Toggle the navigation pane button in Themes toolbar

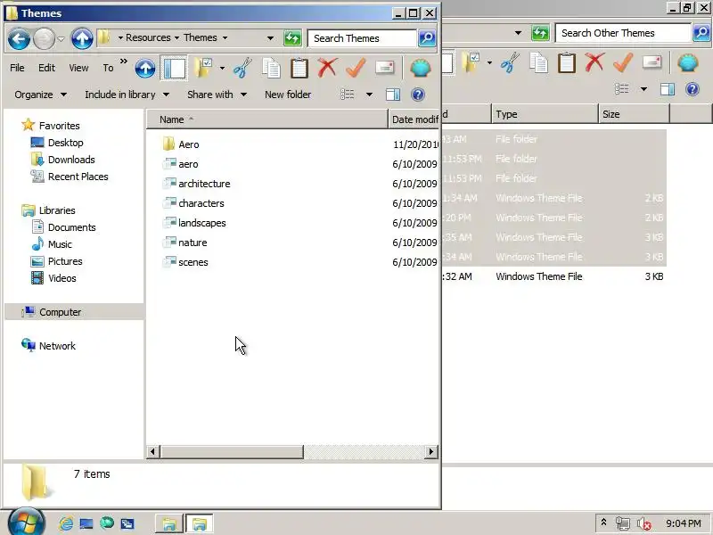click(174, 69)
